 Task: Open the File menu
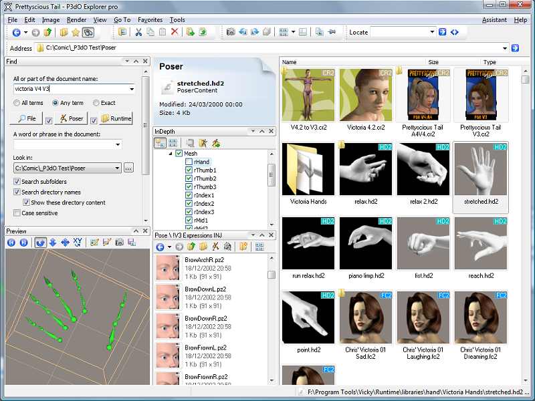click(12, 20)
